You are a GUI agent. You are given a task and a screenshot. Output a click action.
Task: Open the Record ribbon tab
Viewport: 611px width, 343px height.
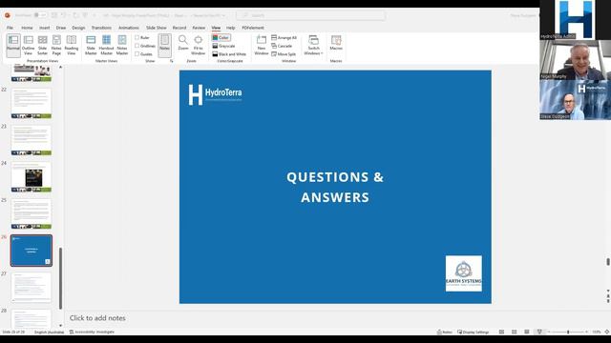tap(179, 28)
